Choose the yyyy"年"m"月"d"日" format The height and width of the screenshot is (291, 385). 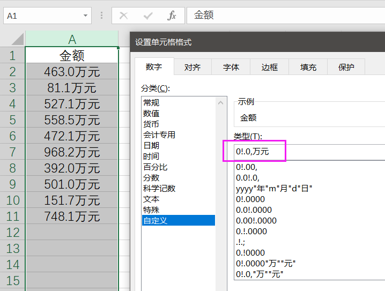coord(274,189)
